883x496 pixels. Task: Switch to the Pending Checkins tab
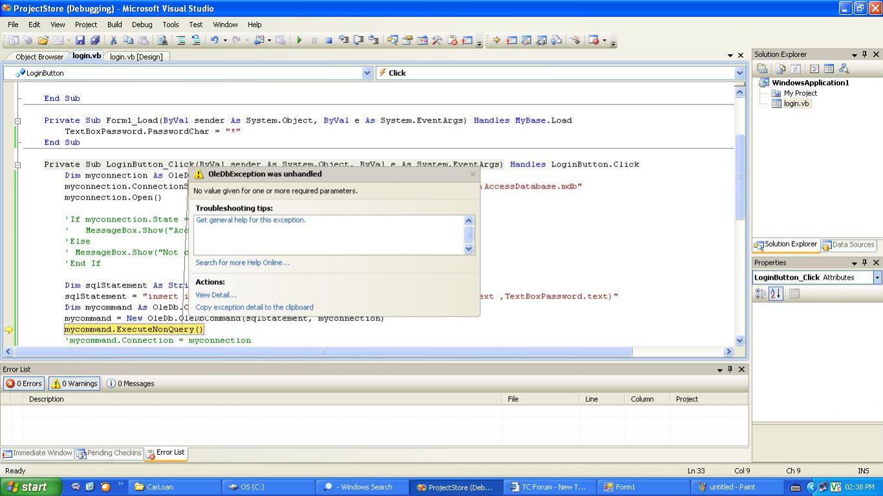pos(109,453)
